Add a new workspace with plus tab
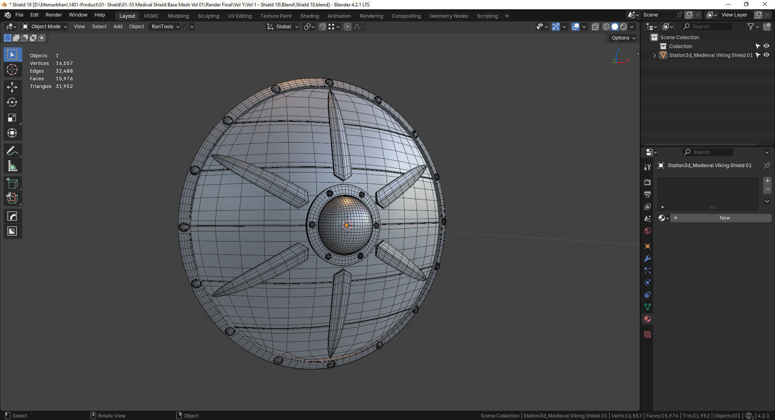Image resolution: width=775 pixels, height=420 pixels. 507,16
